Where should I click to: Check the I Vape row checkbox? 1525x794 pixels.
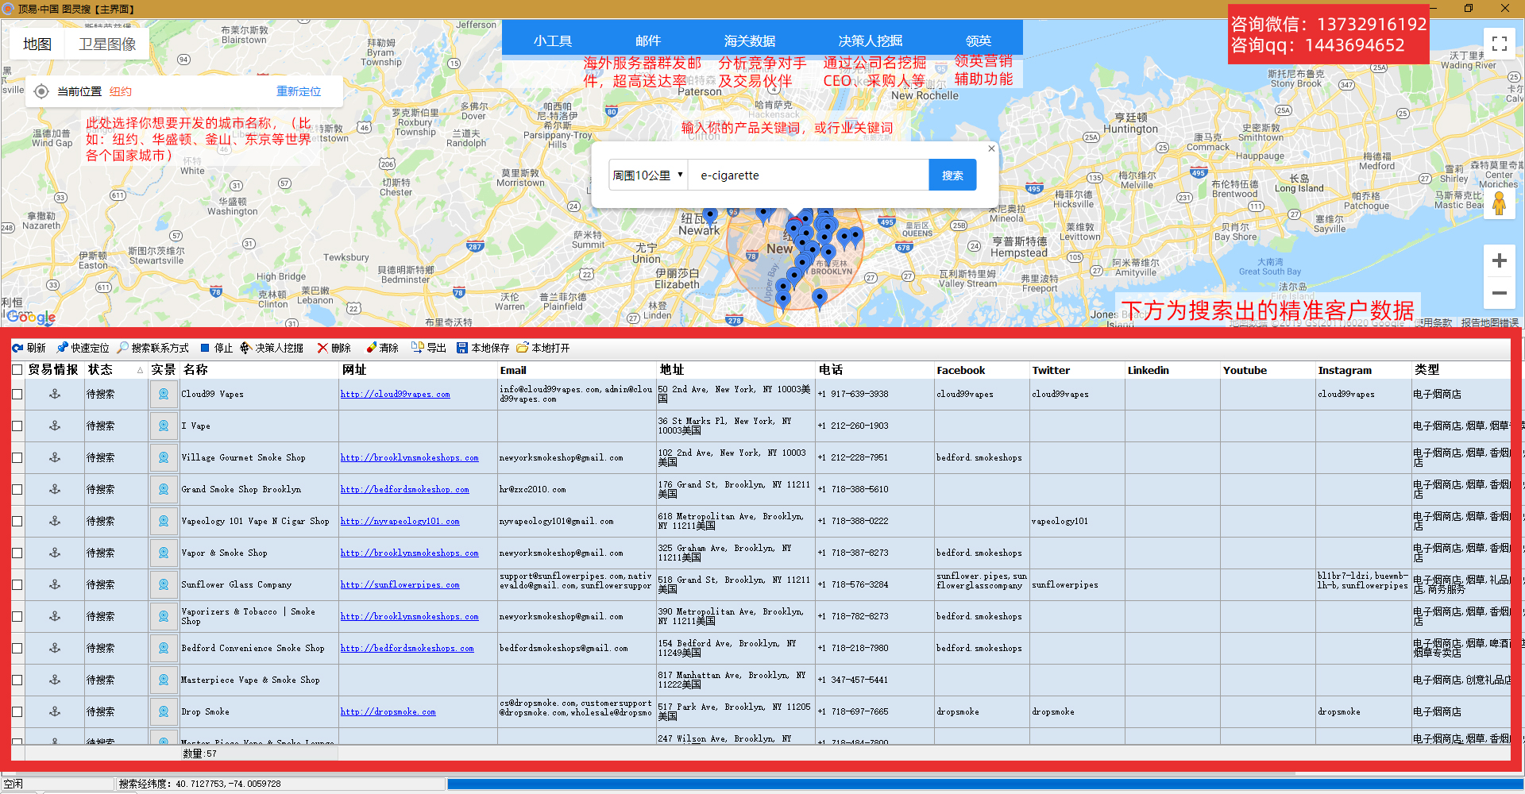click(x=17, y=426)
